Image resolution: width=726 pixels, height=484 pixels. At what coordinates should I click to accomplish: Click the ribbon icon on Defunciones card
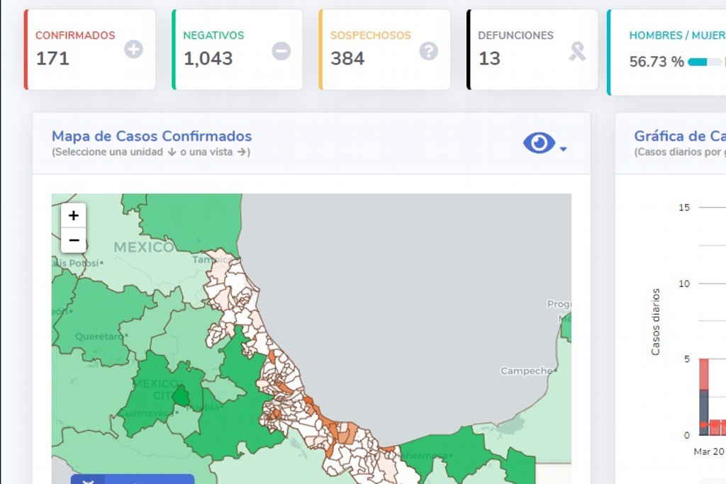tap(577, 51)
